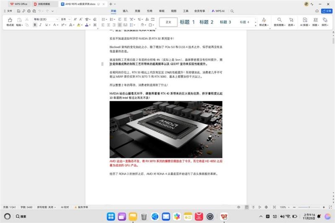Open the font name combo box 等线 (正文)
Image resolution: width=335 pixels, height=223 pixels.
tap(46, 19)
